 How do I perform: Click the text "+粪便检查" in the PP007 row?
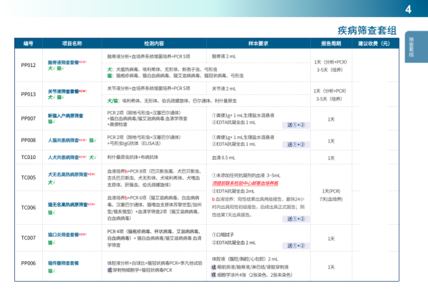click(x=117, y=124)
